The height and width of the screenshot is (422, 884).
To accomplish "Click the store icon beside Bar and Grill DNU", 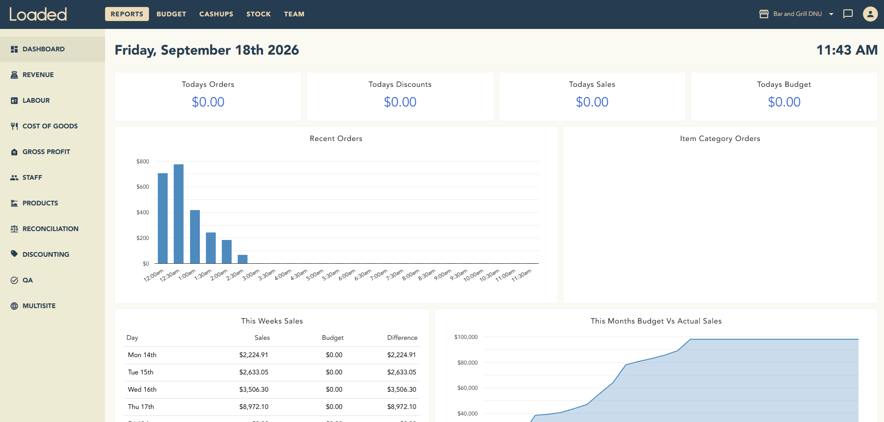I will [x=764, y=14].
